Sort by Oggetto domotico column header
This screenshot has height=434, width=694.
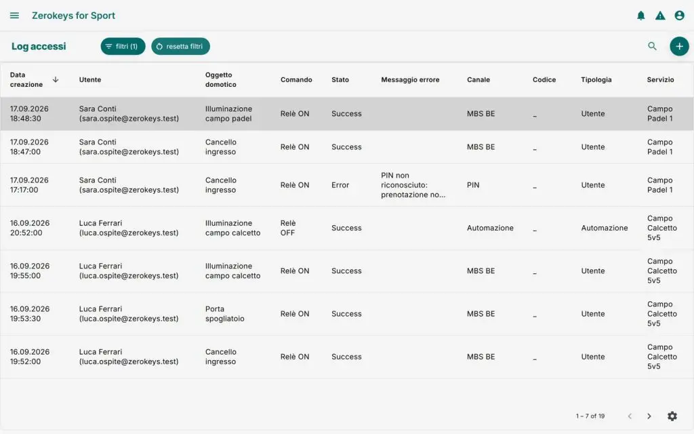tap(220, 80)
